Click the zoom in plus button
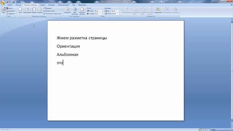Image resolution: width=233 pixels, height=131 pixels. click(232, 130)
